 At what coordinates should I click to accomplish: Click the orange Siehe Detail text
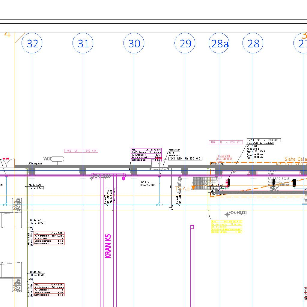pos(295,159)
